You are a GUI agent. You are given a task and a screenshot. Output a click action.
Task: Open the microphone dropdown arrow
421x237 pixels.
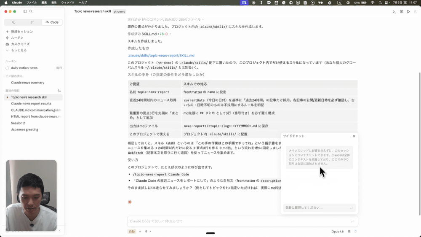pyautogui.click(x=150, y=232)
